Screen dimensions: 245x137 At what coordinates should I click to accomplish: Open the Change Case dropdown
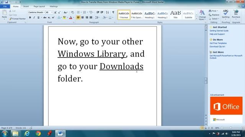[65, 13]
